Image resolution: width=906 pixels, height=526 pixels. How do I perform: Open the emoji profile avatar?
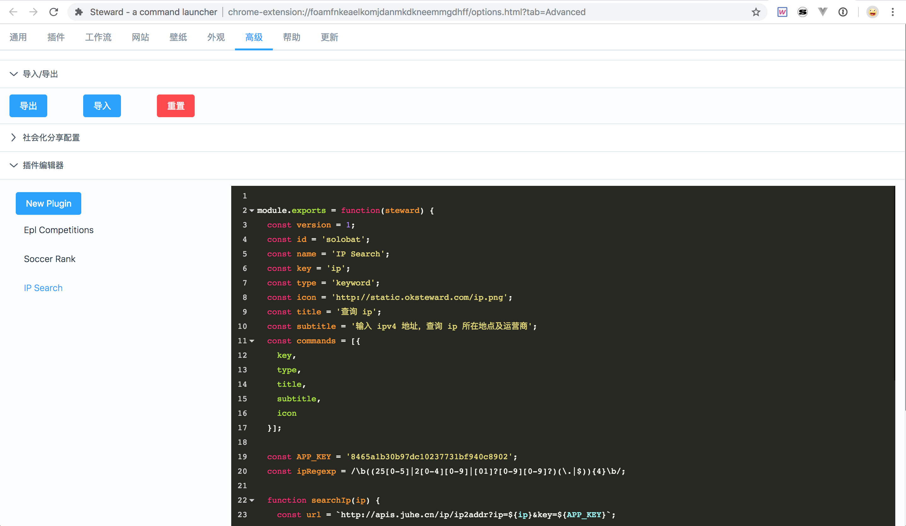[872, 12]
